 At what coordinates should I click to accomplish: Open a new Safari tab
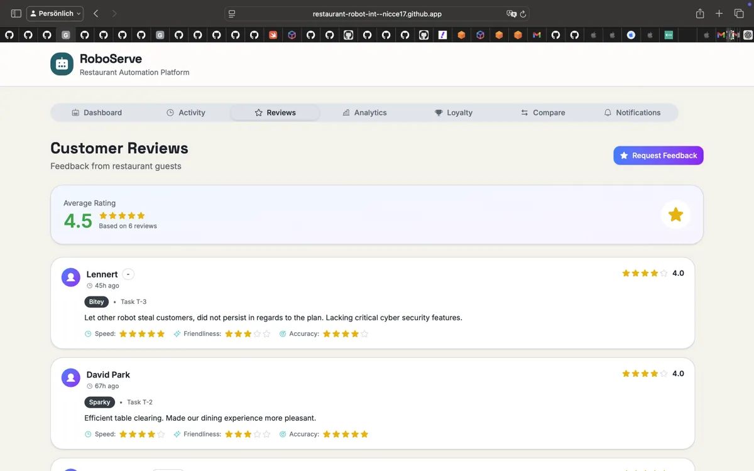(x=719, y=13)
